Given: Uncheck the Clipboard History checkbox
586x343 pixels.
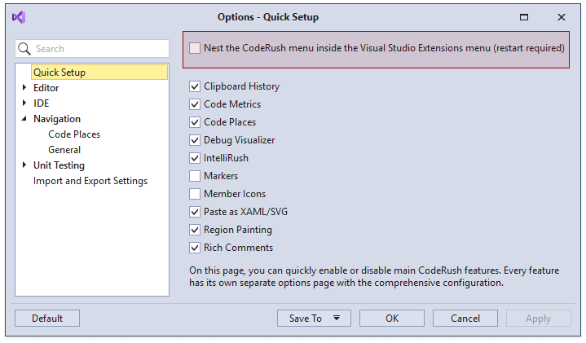Looking at the screenshot, I should click(x=195, y=86).
